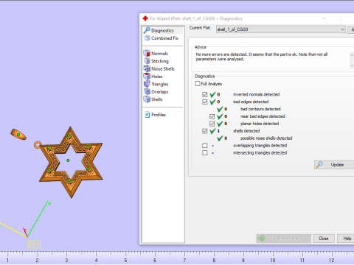Select the Stitching fix icon
Image resolution: width=354 pixels, height=265 pixels.
tap(147, 61)
